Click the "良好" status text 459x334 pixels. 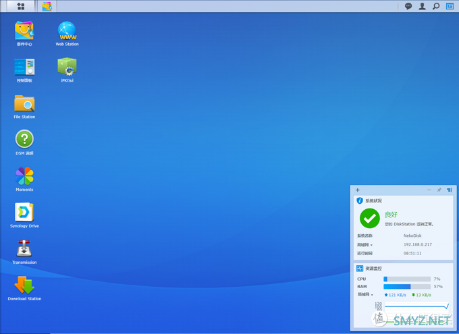point(391,215)
